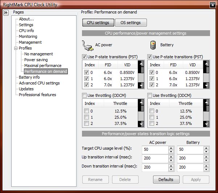Collapse the Profiles tree node
The width and height of the screenshot is (218, 193).
pos(16,48)
